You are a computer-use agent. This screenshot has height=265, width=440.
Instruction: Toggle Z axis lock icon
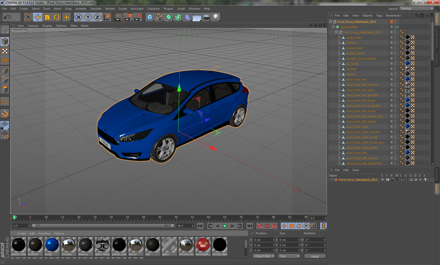pos(97,17)
